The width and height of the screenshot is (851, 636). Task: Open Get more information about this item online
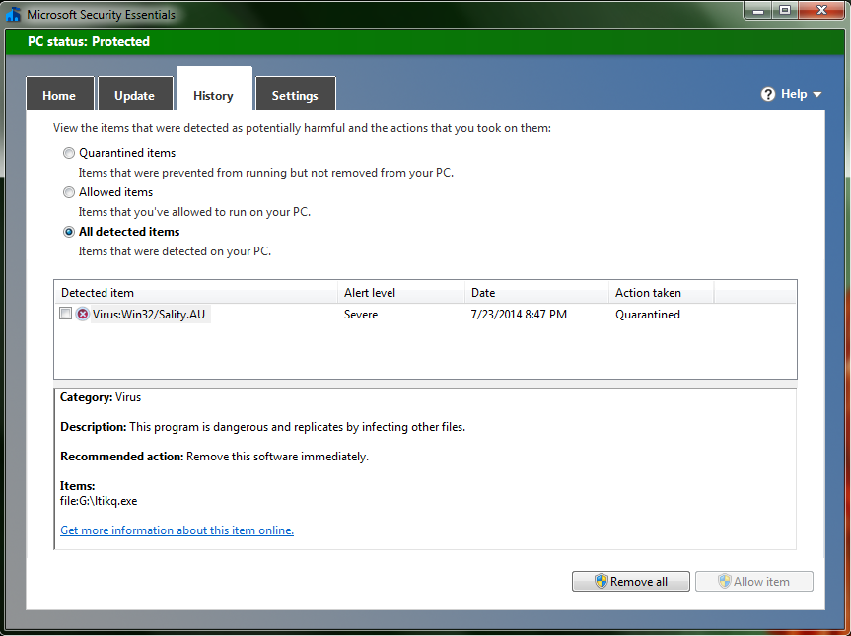pyautogui.click(x=177, y=530)
